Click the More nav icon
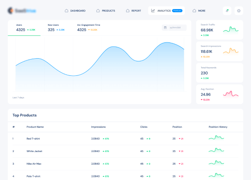 pyautogui.click(x=194, y=11)
